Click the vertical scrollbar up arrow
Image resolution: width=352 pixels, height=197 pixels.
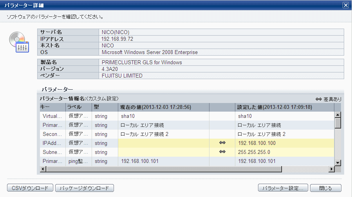pyautogui.click(x=338, y=115)
